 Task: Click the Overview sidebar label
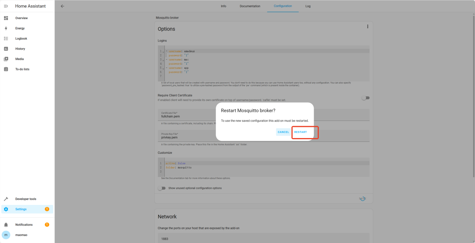coord(21,18)
